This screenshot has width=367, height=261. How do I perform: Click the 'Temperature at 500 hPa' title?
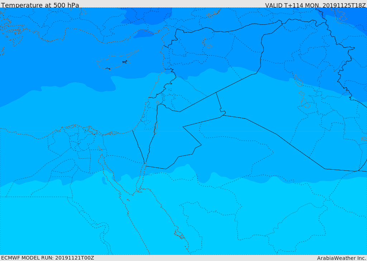tap(40, 5)
